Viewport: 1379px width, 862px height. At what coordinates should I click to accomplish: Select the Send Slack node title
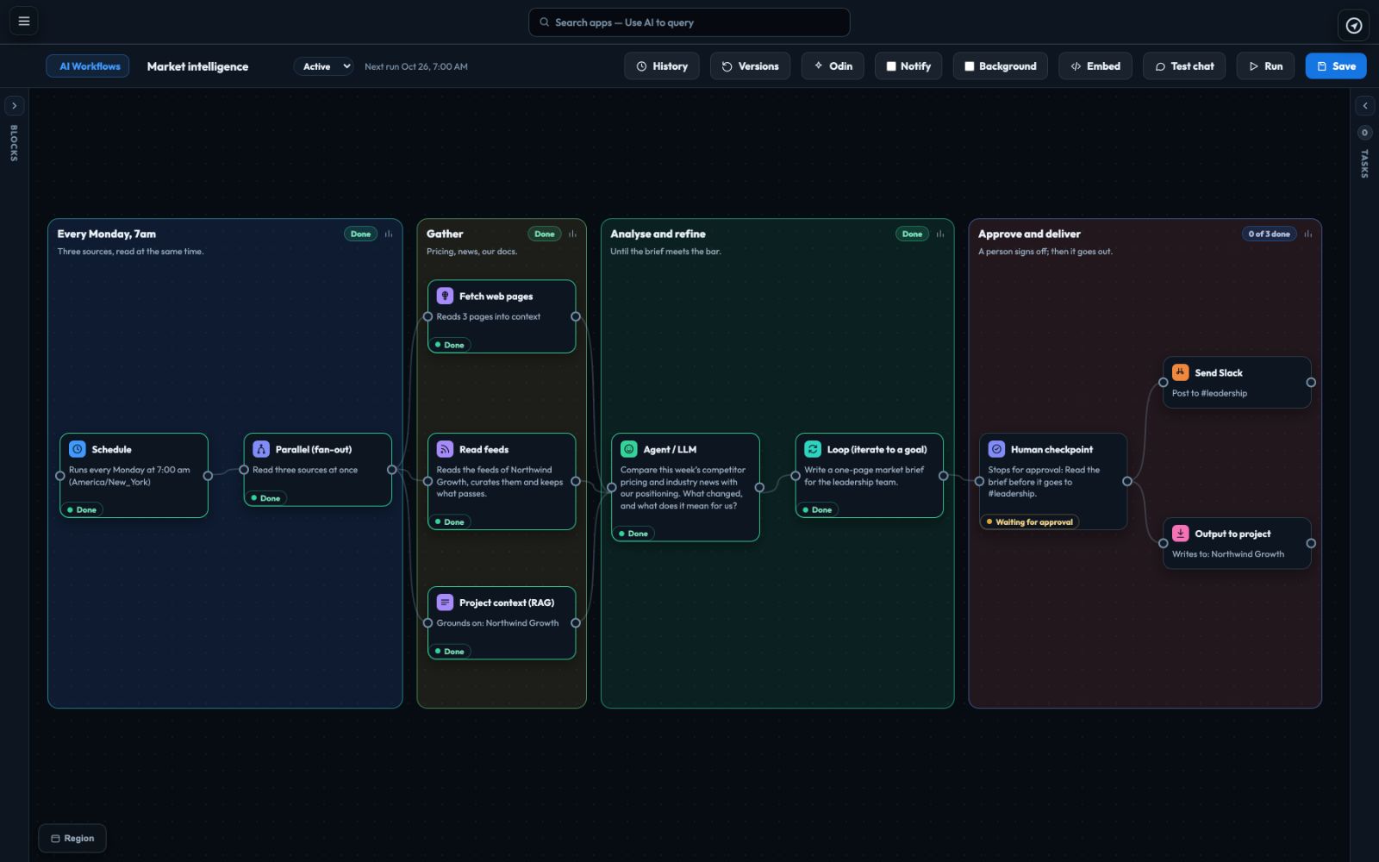(1219, 372)
